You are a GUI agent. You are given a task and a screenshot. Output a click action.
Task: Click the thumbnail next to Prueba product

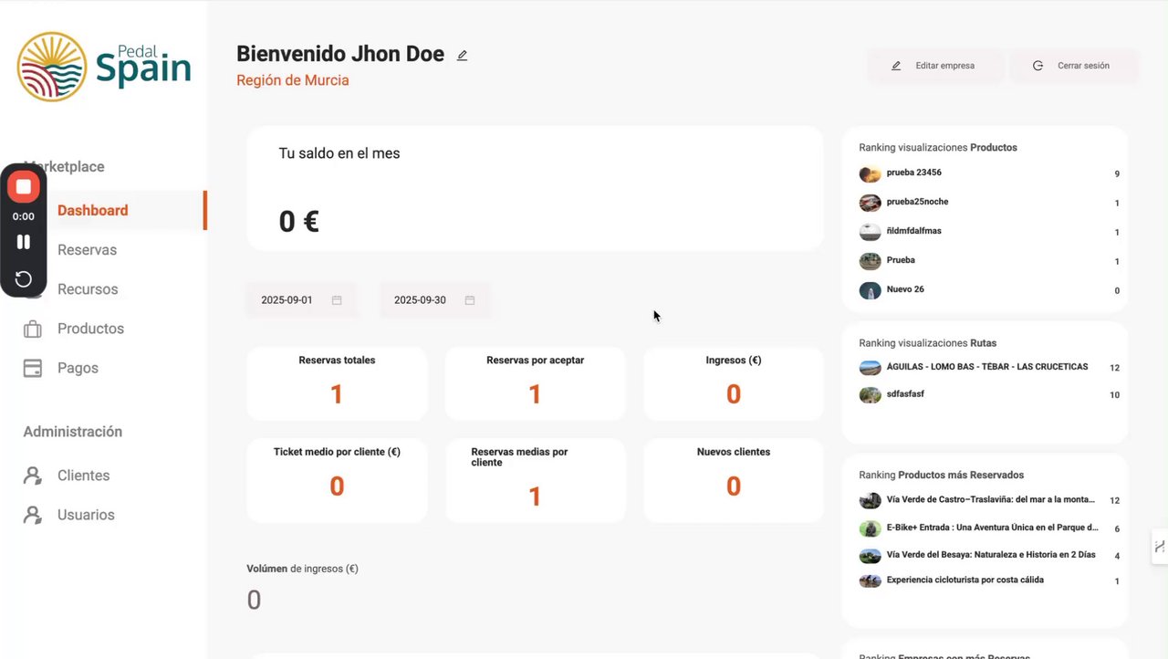coord(871,261)
